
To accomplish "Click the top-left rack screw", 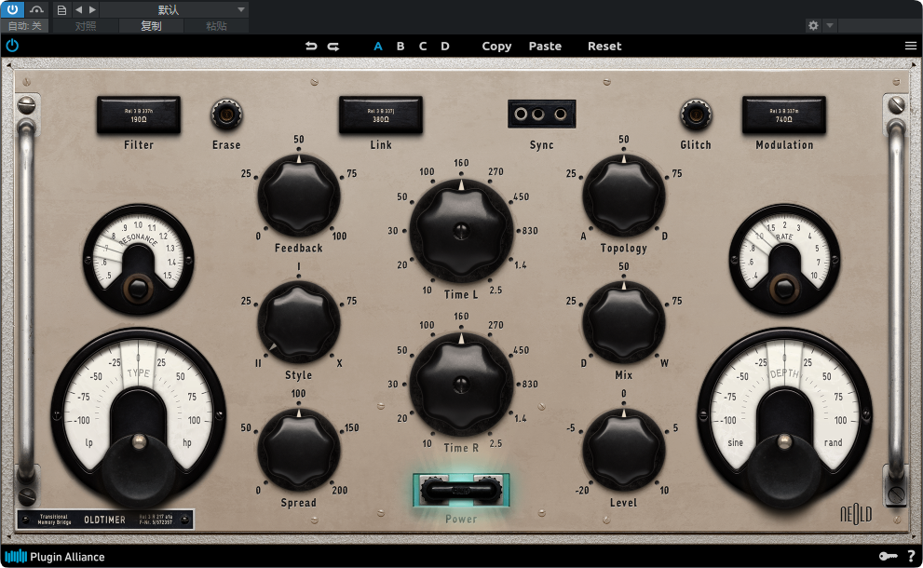I will click(26, 105).
